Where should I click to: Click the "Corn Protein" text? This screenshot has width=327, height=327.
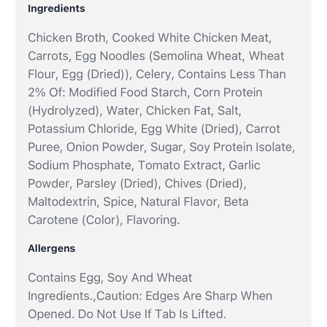[x=228, y=93]
